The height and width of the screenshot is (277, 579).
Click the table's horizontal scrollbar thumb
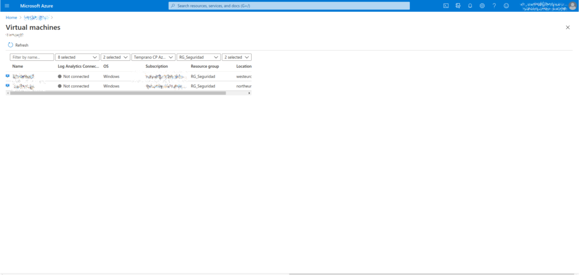point(118,93)
